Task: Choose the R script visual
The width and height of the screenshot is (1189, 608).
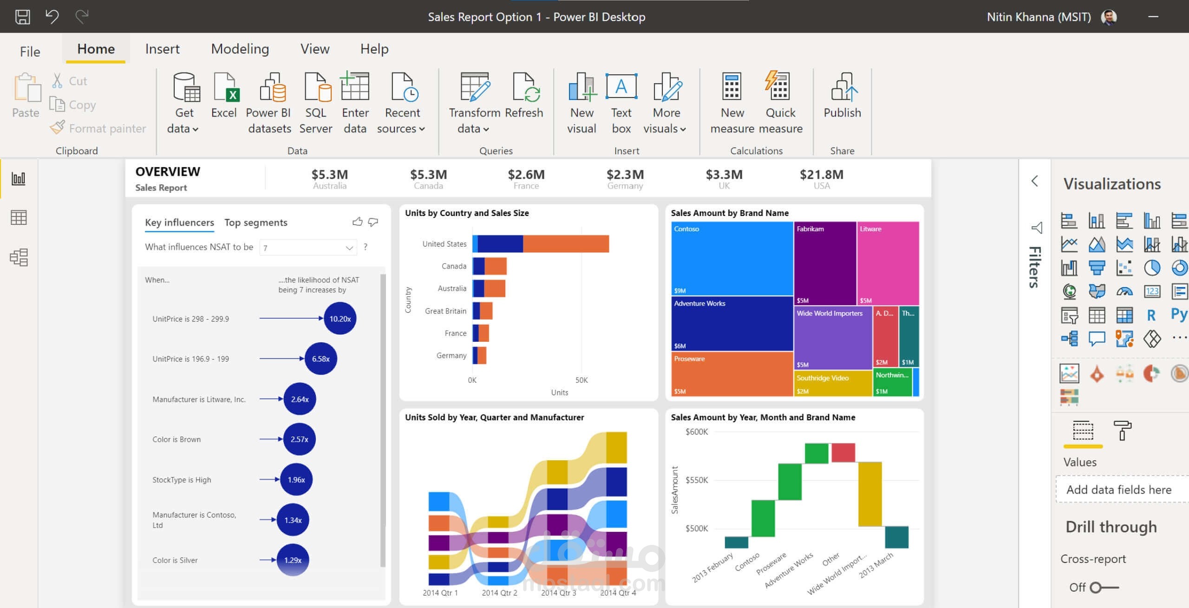Action: coord(1151,315)
